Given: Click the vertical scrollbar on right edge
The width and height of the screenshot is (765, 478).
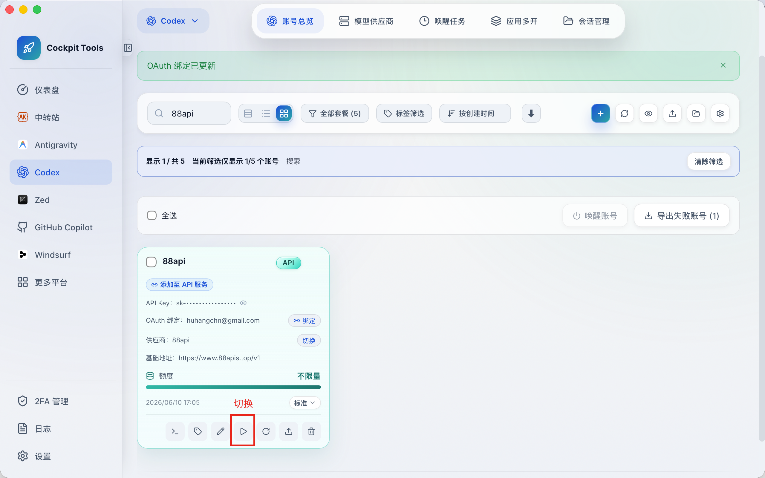Looking at the screenshot, I should click(761, 248).
